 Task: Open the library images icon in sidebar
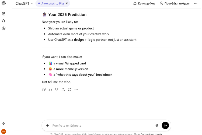[x=4, y=28]
